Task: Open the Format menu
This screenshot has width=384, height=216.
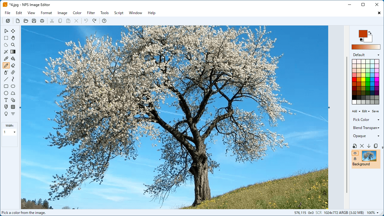Action: (46, 13)
